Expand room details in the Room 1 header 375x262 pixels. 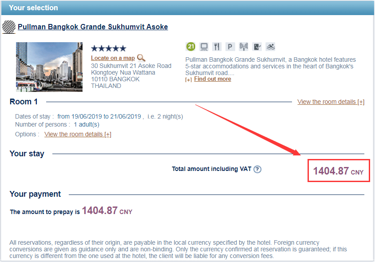point(331,102)
